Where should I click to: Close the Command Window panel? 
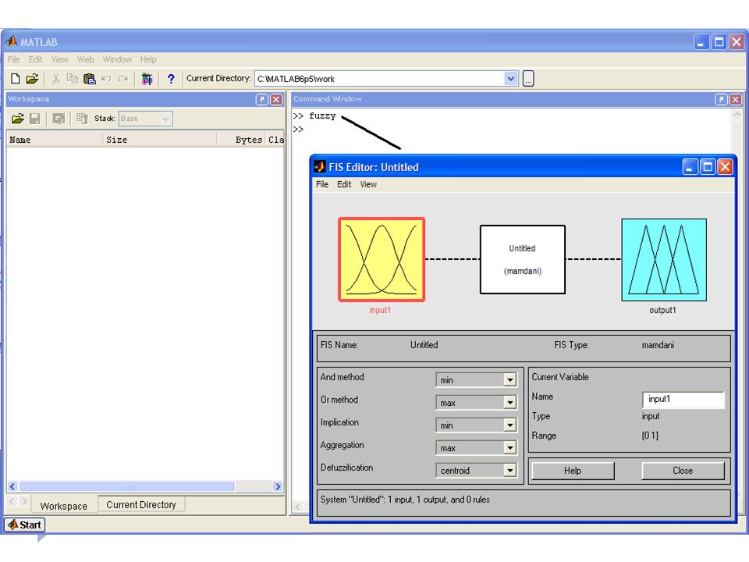point(736,99)
